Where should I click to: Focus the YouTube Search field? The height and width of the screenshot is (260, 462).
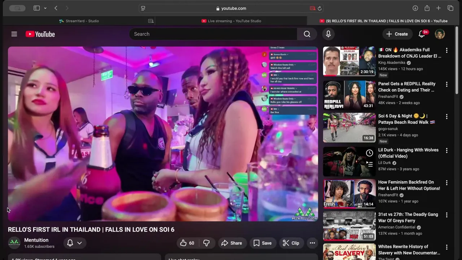pyautogui.click(x=213, y=34)
